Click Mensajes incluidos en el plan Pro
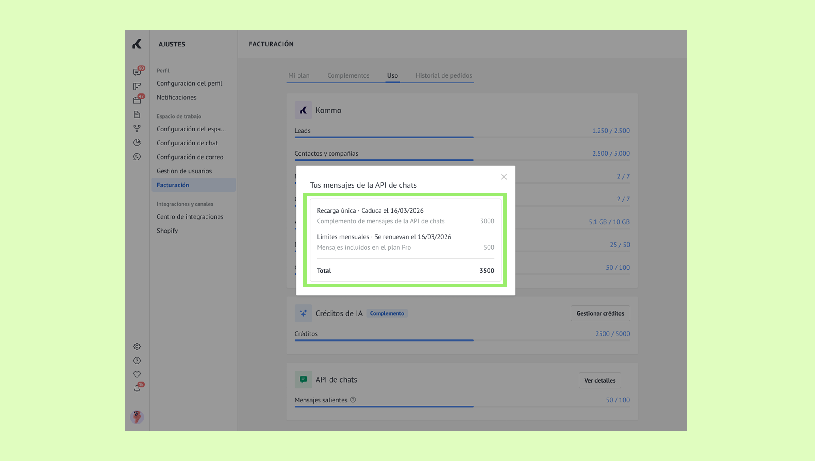The width and height of the screenshot is (815, 461). (x=364, y=247)
